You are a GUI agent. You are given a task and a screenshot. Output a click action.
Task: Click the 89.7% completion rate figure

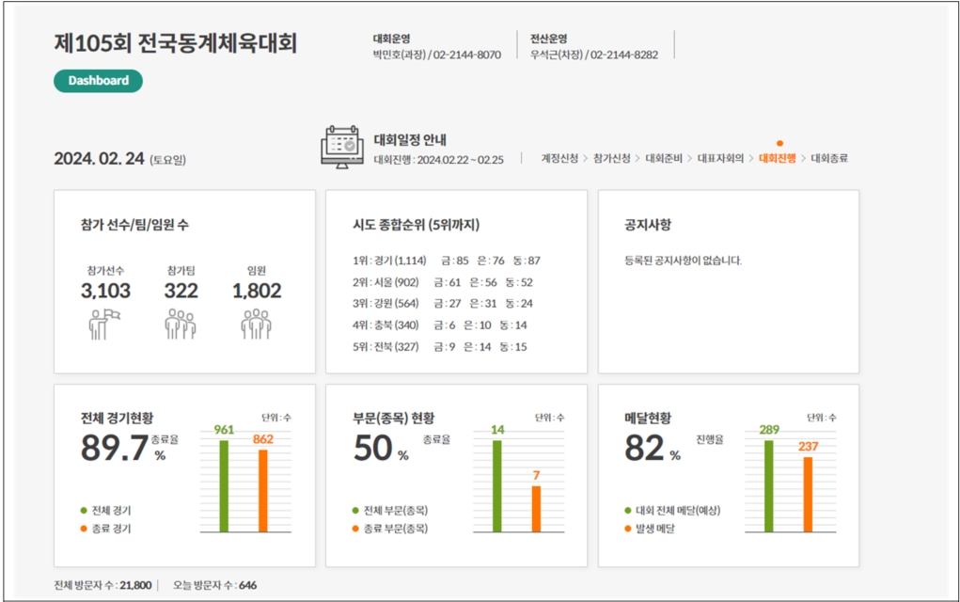pos(116,449)
